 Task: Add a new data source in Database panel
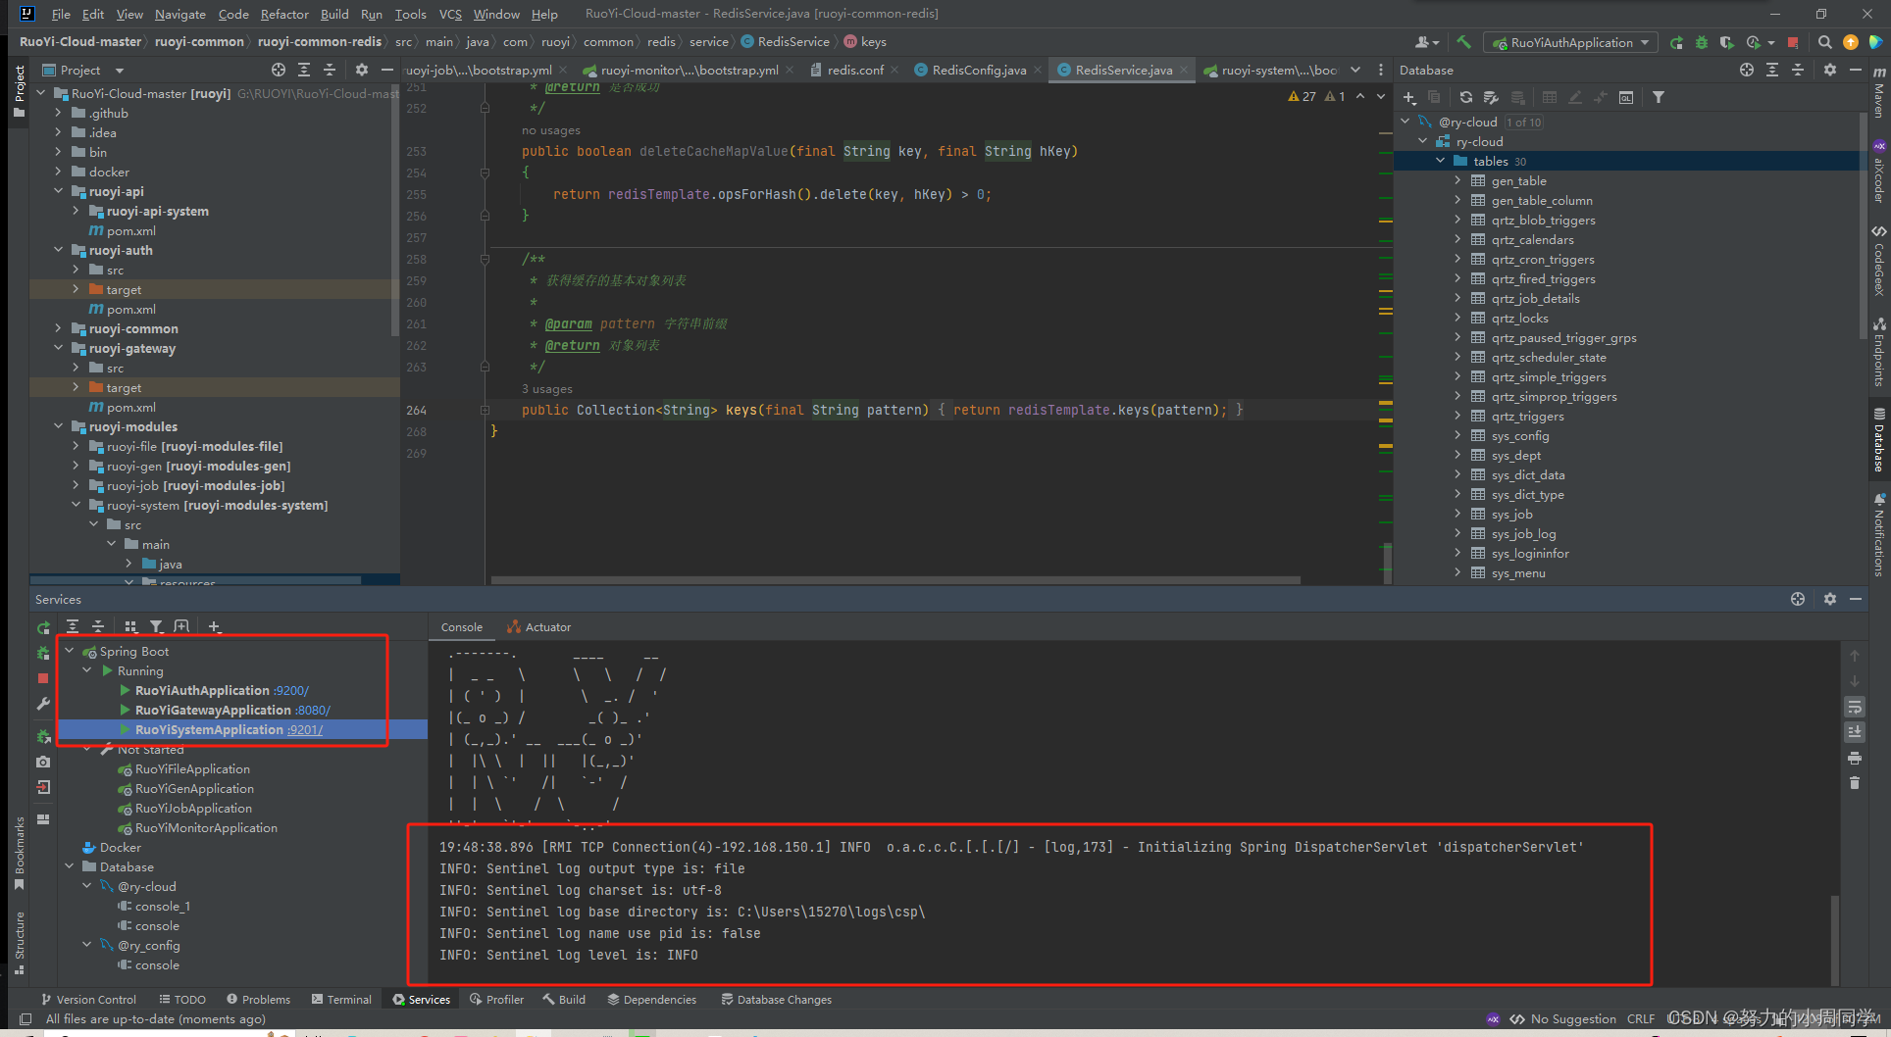1409,97
